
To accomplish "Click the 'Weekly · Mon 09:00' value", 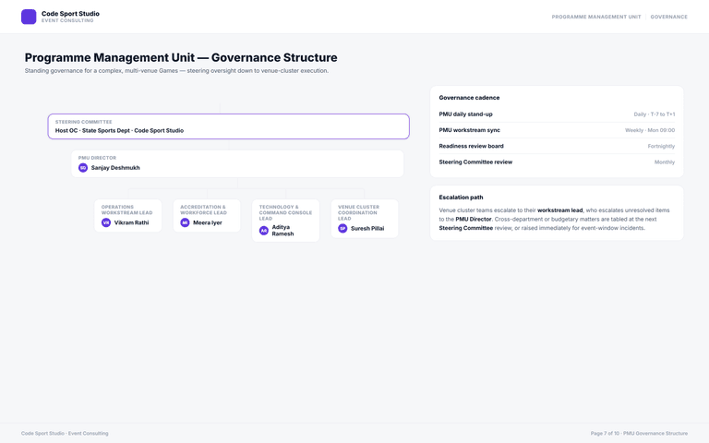I will point(650,130).
